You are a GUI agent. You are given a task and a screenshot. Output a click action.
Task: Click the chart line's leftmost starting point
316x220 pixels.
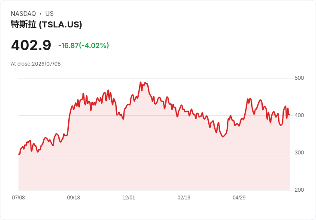[x=19, y=154]
